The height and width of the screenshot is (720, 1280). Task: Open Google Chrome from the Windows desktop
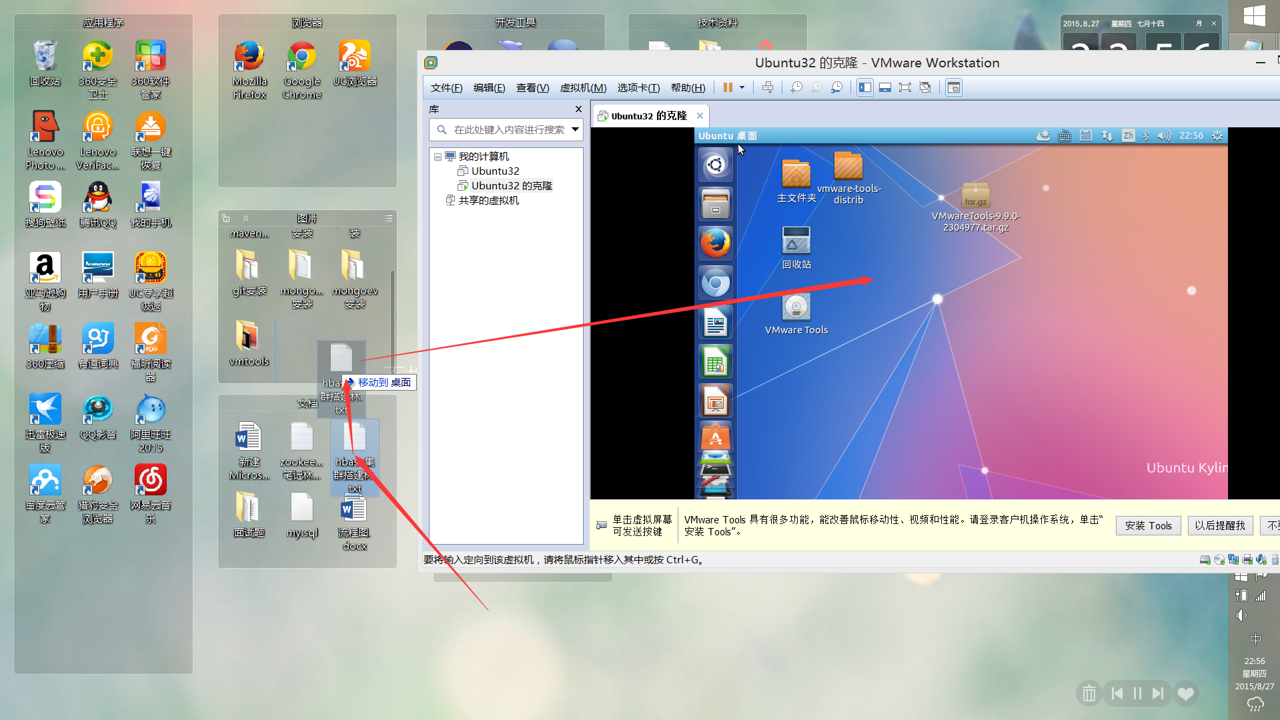[302, 70]
